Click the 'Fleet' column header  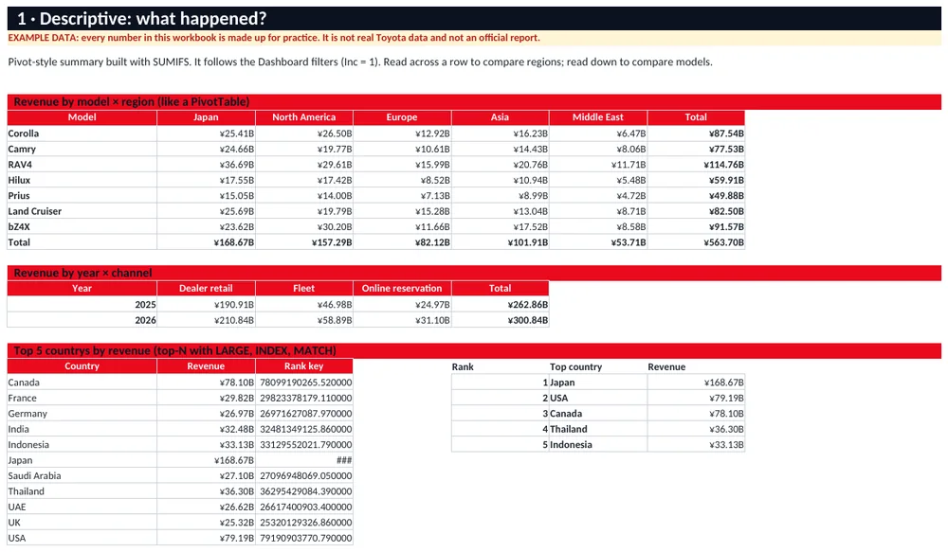coord(304,288)
